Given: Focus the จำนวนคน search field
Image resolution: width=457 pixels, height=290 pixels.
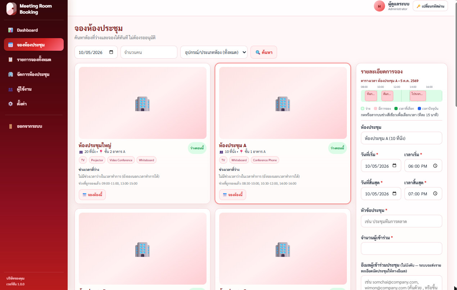Looking at the screenshot, I should pyautogui.click(x=149, y=52).
